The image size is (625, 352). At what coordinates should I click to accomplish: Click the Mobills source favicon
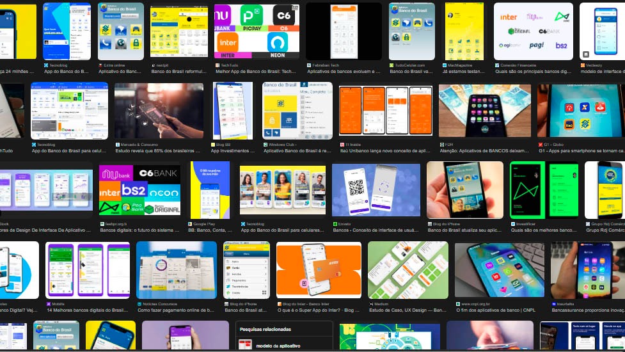[49, 304]
